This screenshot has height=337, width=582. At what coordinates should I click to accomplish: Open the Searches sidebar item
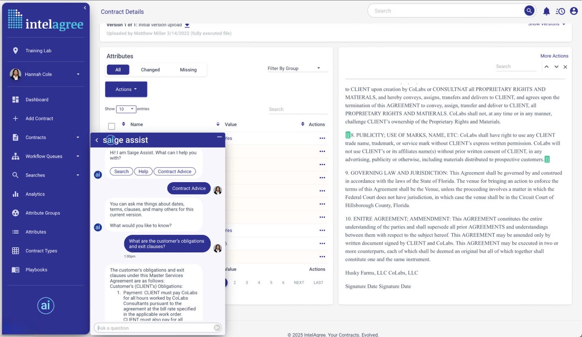tap(35, 175)
